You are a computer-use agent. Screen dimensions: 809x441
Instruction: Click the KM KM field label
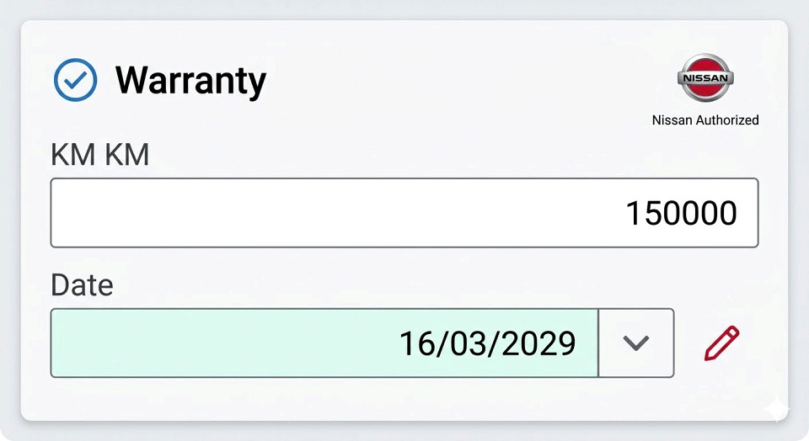[x=100, y=155]
